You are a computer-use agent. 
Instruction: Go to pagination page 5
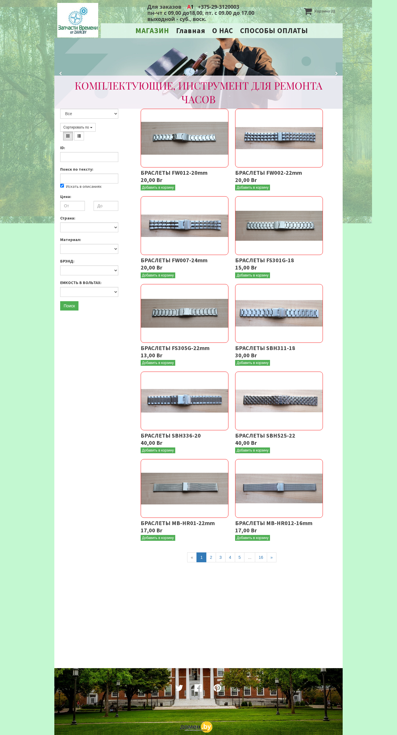click(239, 557)
